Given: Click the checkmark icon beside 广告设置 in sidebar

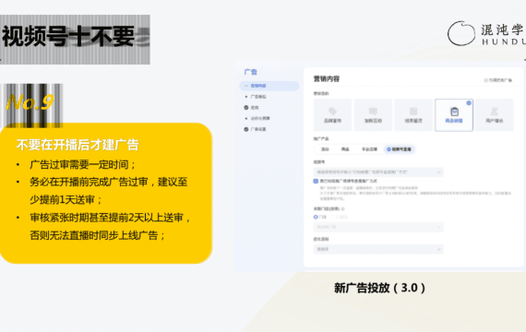Looking at the screenshot, I should tap(246, 129).
